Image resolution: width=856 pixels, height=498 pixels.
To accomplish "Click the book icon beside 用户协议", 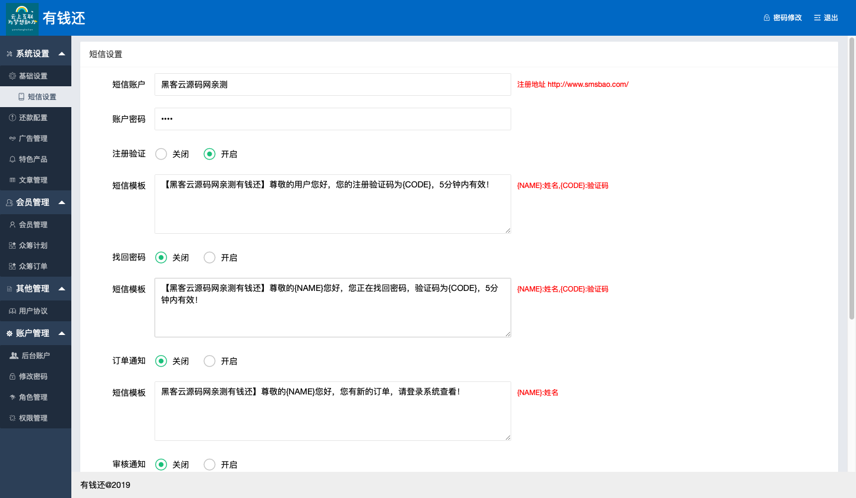I will point(12,311).
